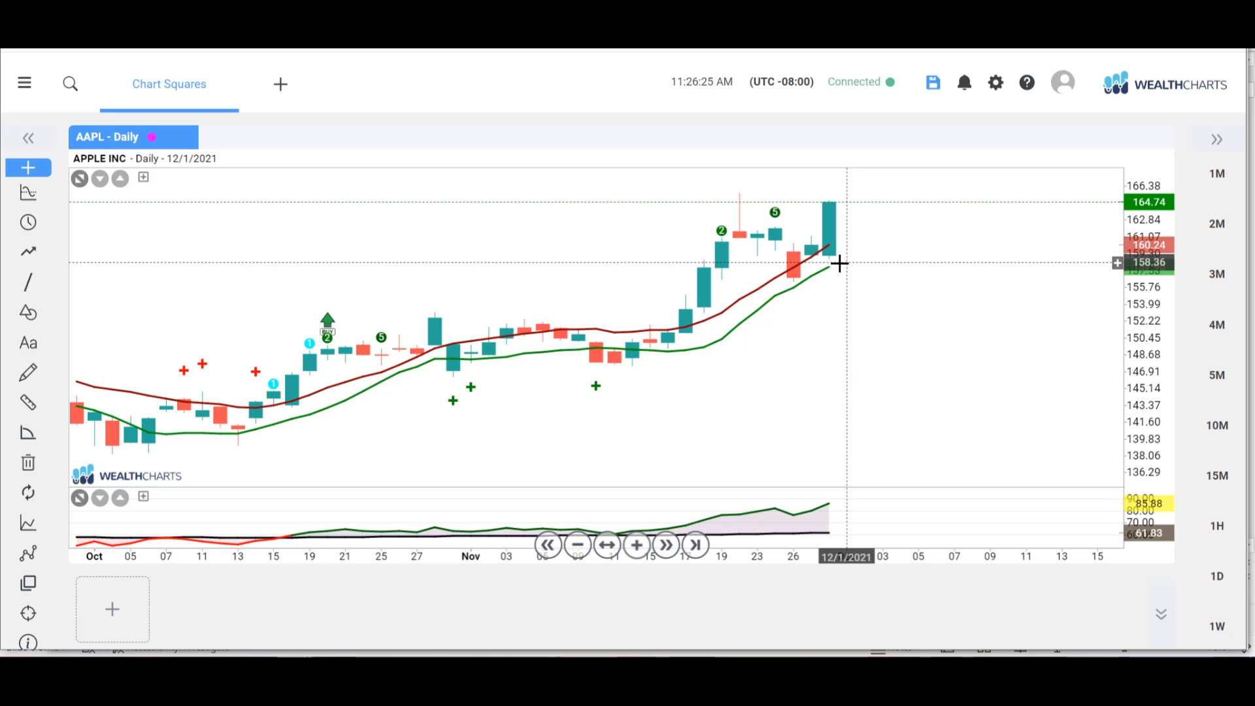The width and height of the screenshot is (1255, 706).
Task: Select the crosshair plus drawing tool
Action: [28, 168]
